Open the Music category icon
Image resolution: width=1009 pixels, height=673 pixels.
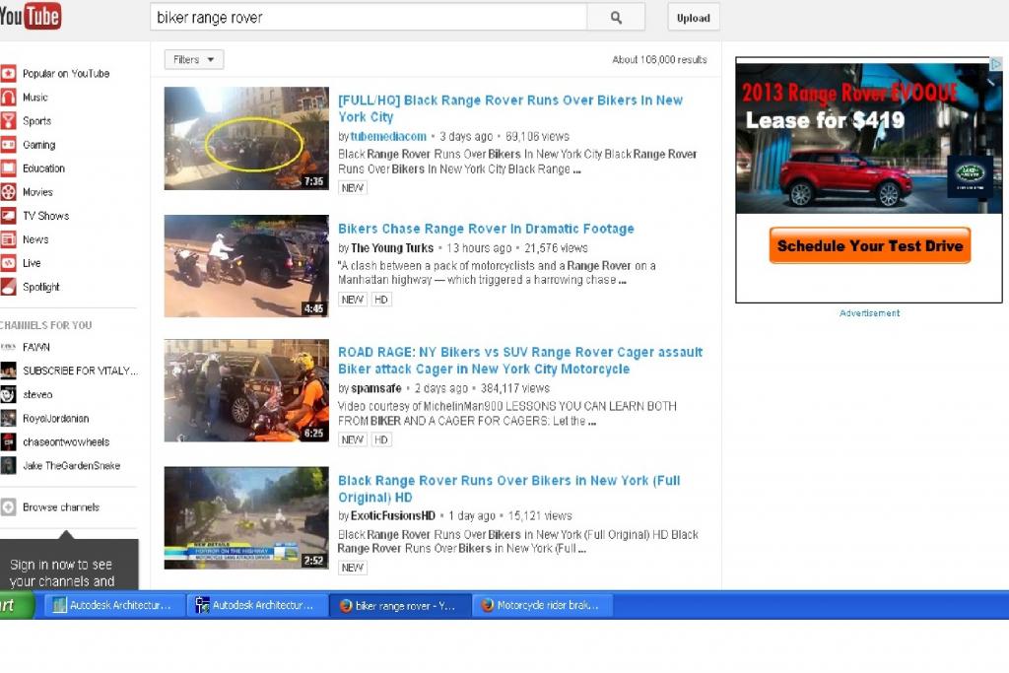coord(8,98)
